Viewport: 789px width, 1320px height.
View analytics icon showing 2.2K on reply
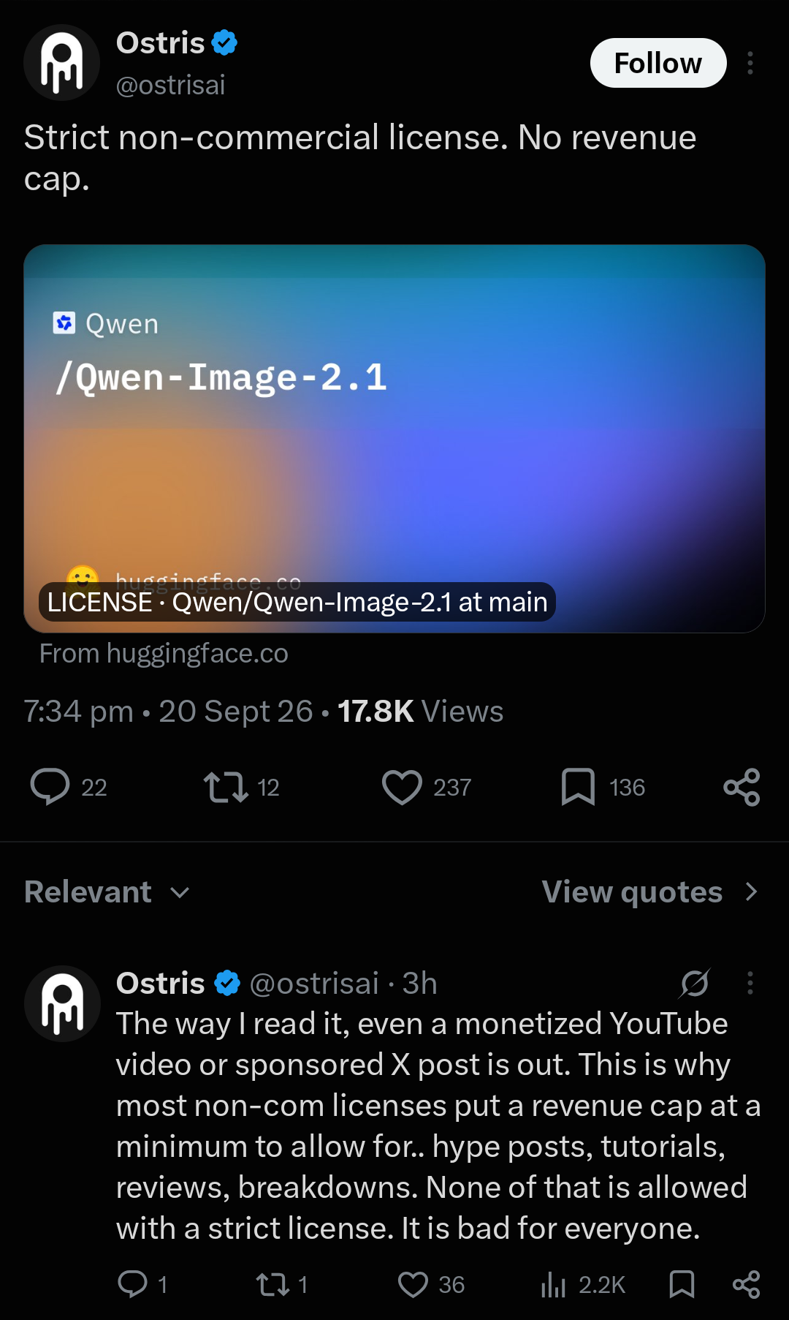(x=553, y=1284)
